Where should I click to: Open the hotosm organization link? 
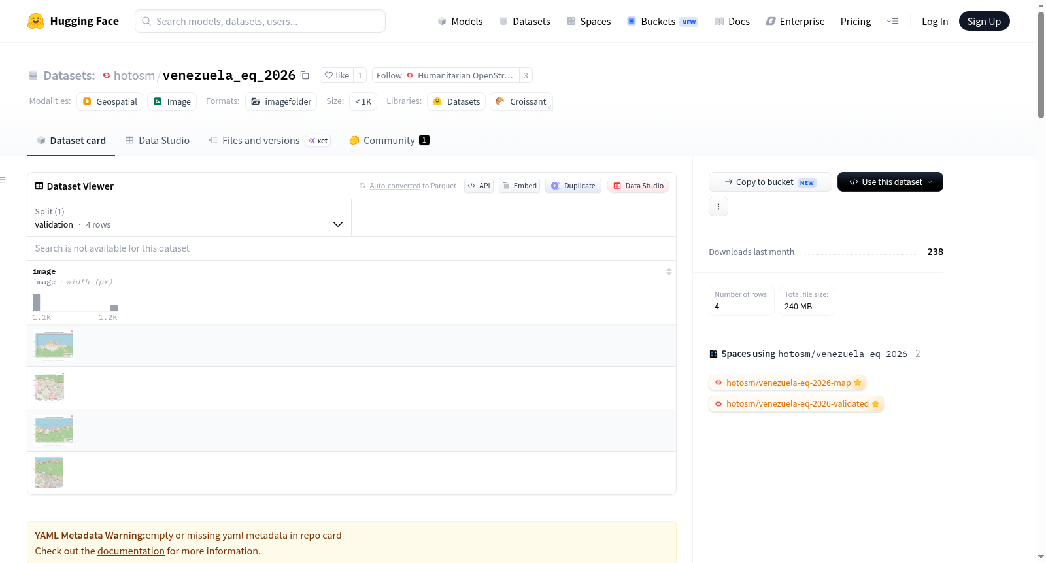[x=134, y=75]
